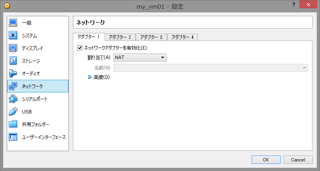Select the ディスプレイ text label
The image size is (320, 171).
click(x=33, y=48)
